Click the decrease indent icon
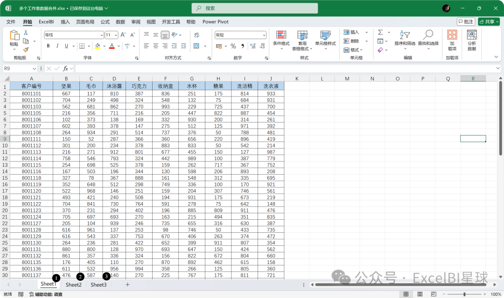 [174, 46]
